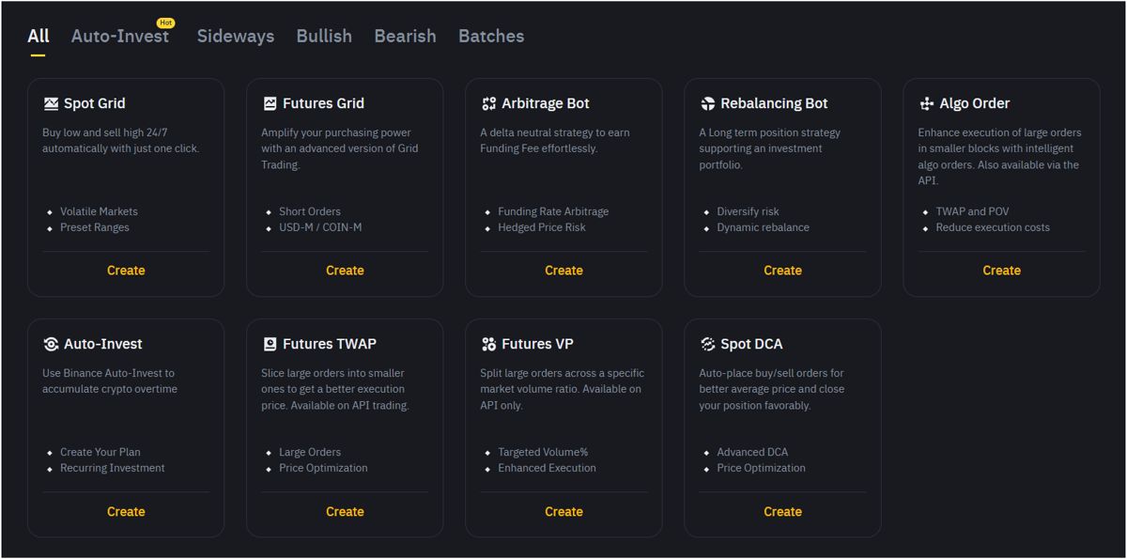Viewport: 1127px width, 559px height.
Task: Click the Futures VP icon
Action: click(x=488, y=344)
